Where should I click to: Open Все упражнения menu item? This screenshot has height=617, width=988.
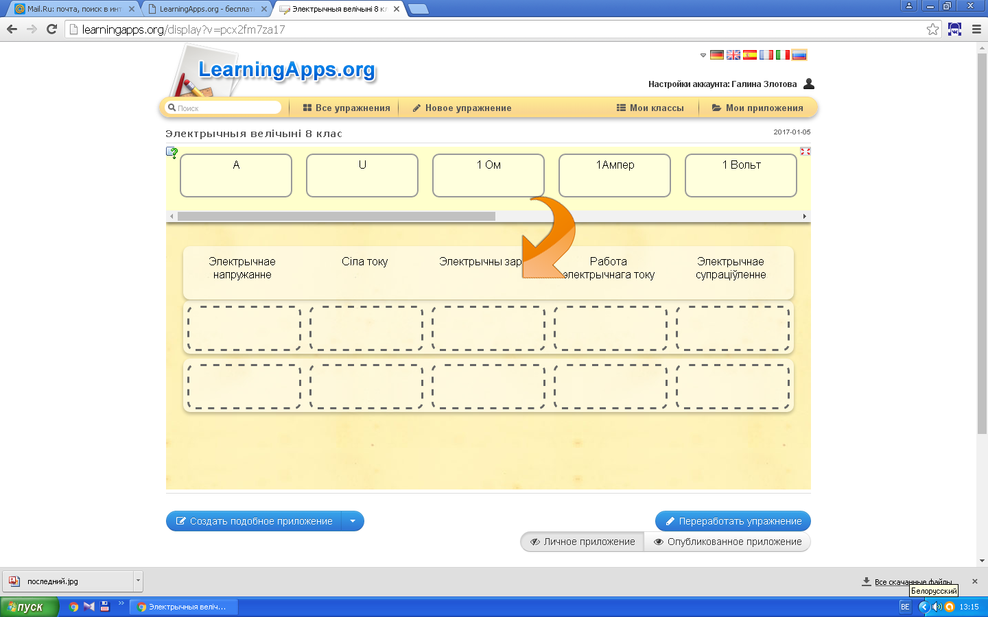346,108
